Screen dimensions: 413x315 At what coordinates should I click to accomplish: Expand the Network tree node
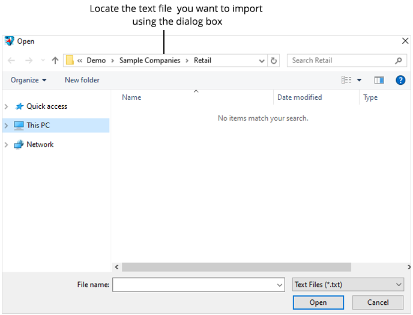pos(7,145)
